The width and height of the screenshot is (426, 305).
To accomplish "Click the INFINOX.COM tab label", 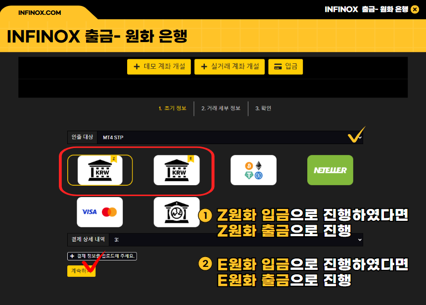I will (x=40, y=13).
